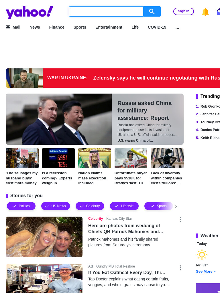Click the 'Stories for you' heading

[26, 196]
